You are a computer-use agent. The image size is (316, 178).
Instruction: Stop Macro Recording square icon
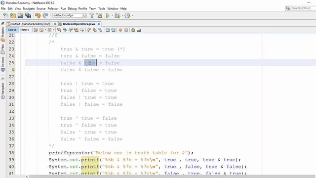[126, 30]
